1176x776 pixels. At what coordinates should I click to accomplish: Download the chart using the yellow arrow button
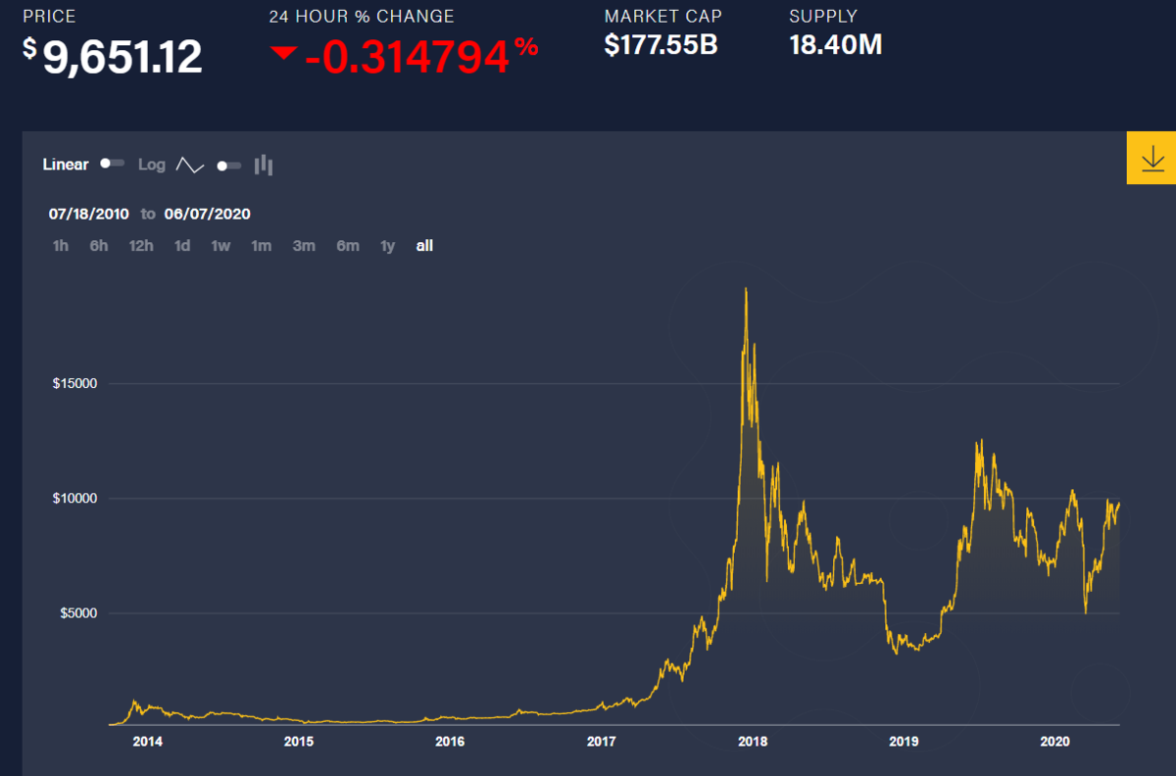(x=1151, y=158)
